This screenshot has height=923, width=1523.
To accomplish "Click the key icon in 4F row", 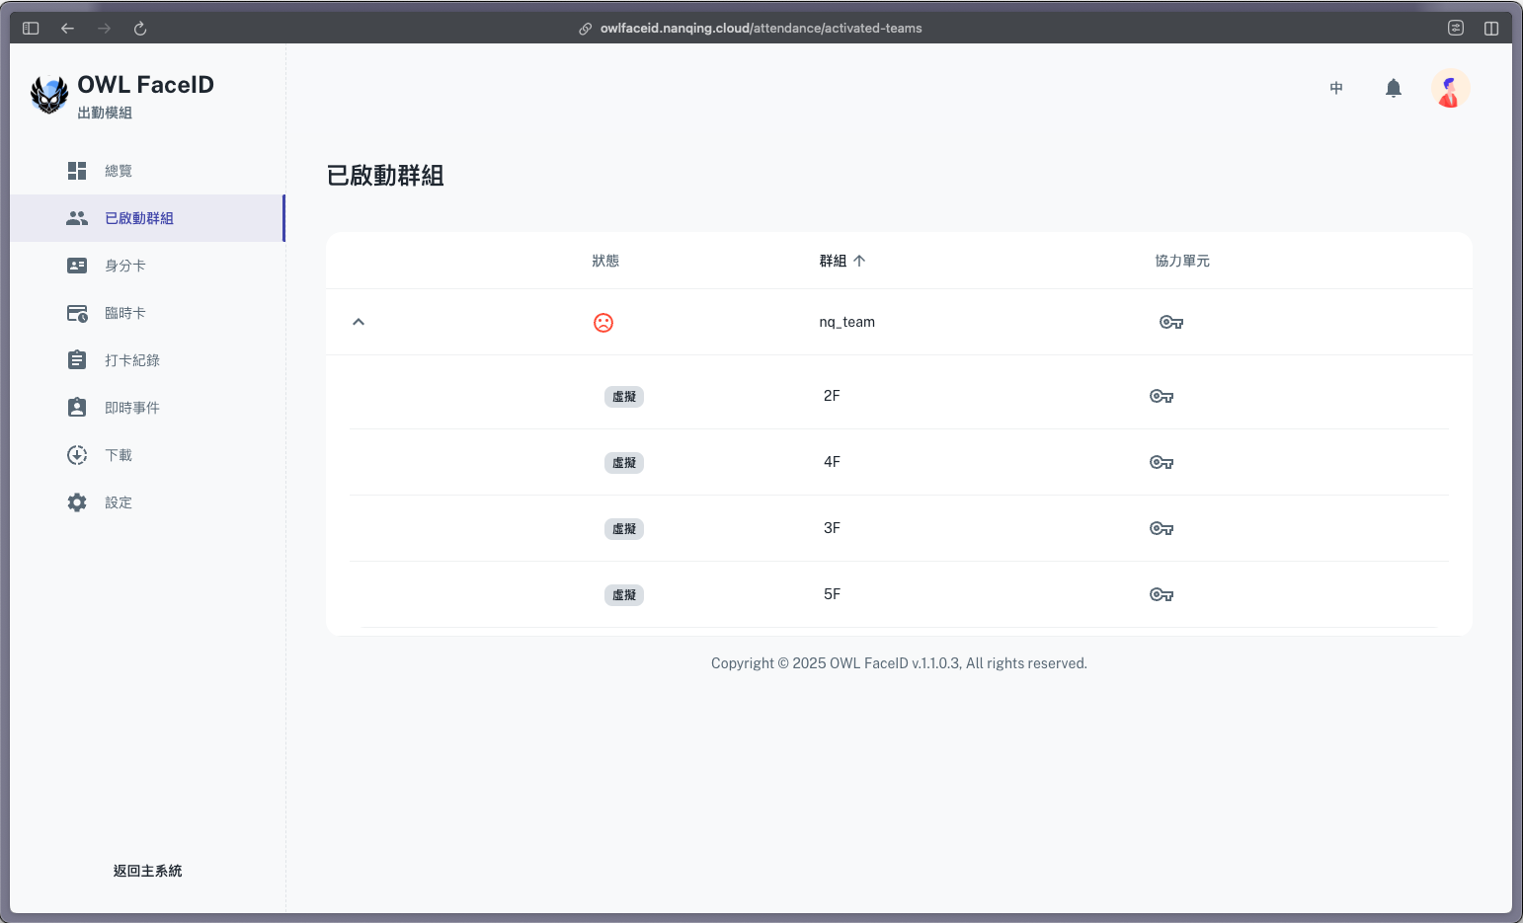I will coord(1161,463).
